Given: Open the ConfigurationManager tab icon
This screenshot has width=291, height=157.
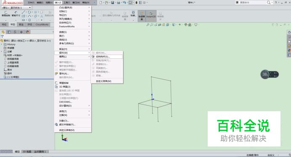Looking at the screenshot, I should pyautogui.click(x=15, y=32).
